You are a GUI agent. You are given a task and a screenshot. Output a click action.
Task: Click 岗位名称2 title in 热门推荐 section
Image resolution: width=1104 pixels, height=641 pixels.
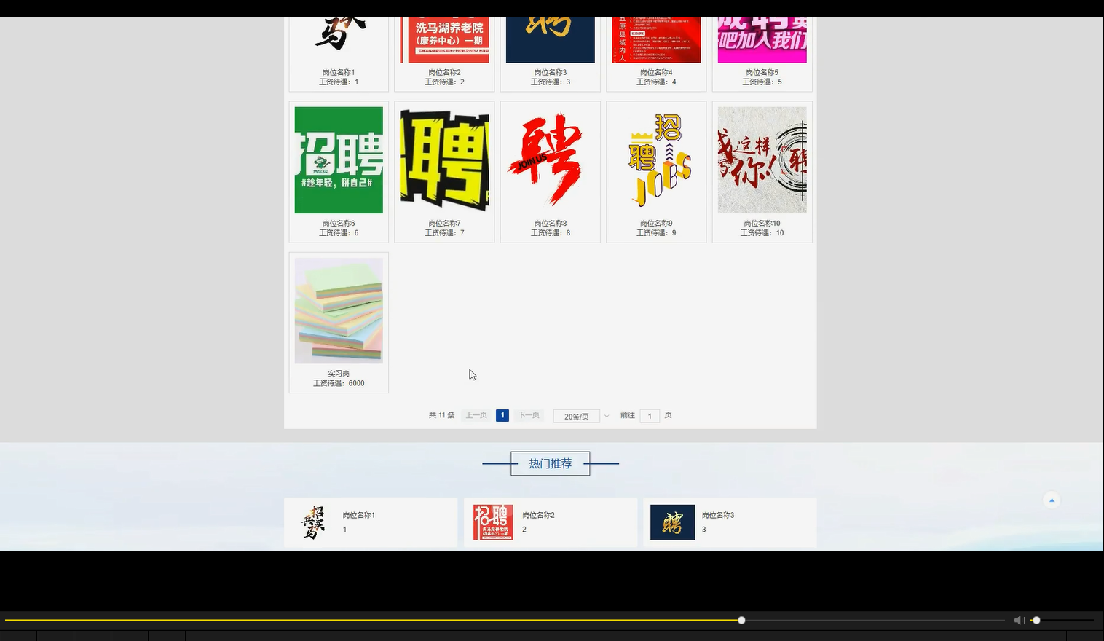[538, 515]
